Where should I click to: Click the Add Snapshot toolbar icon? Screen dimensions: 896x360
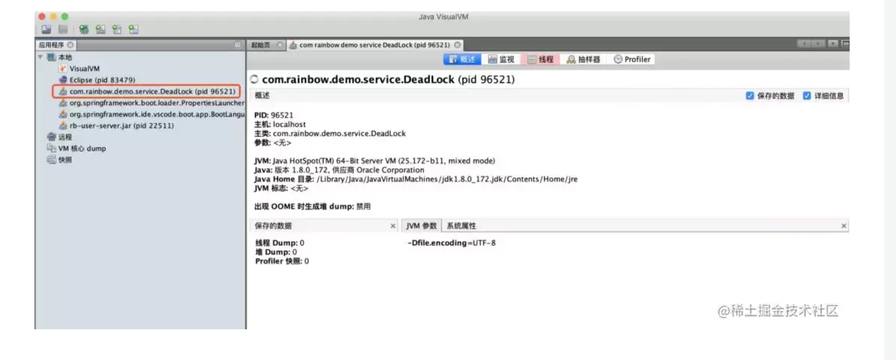134,29
